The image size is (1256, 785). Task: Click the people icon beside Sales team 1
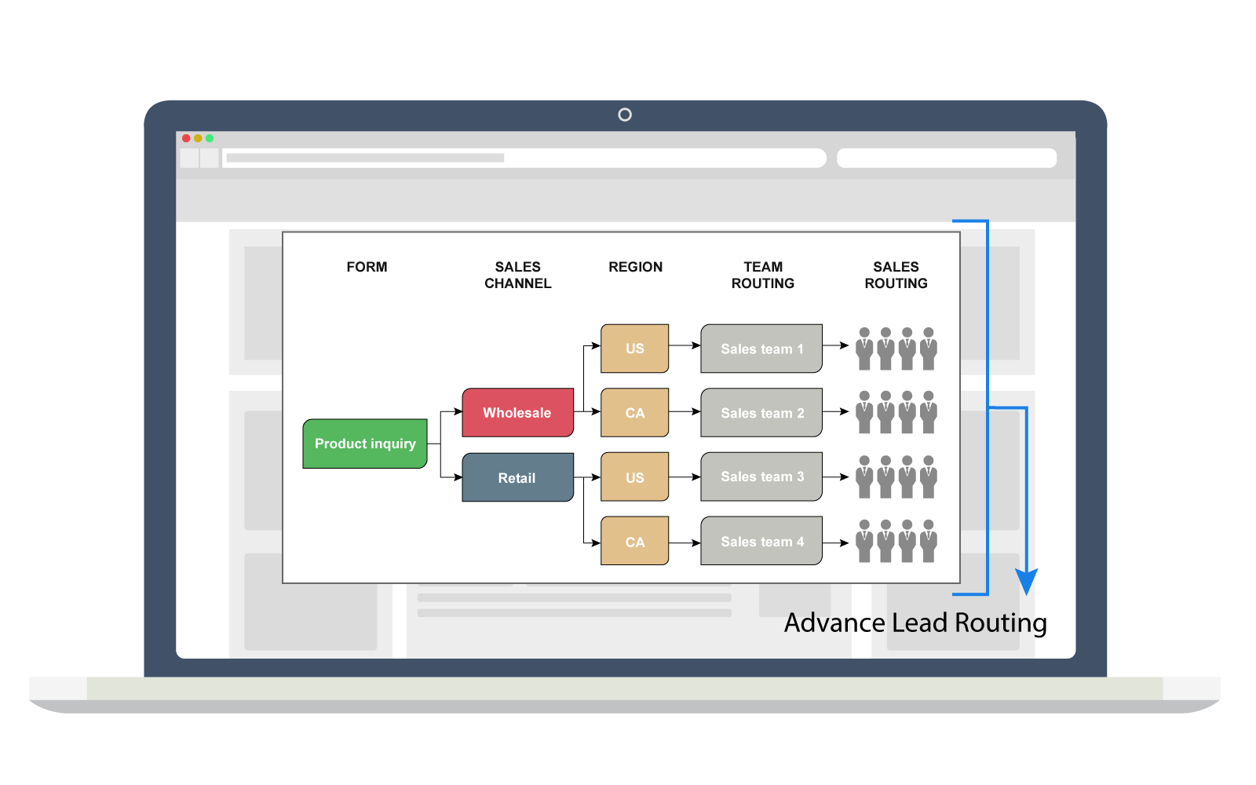click(896, 349)
